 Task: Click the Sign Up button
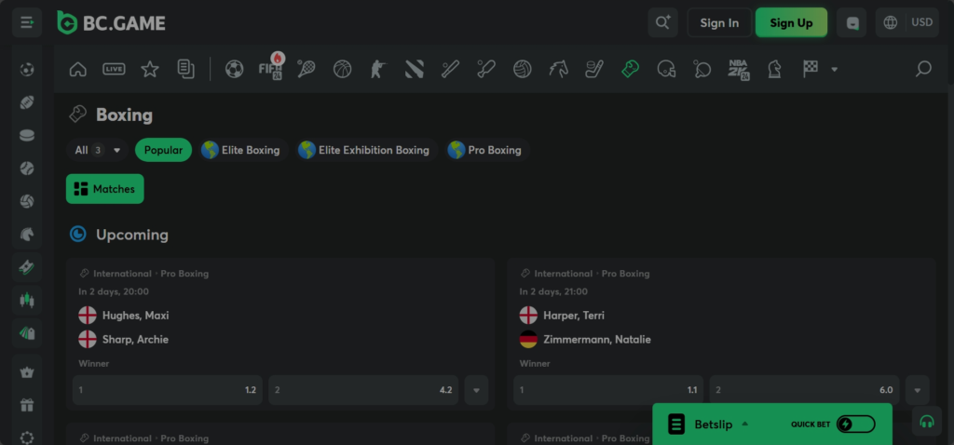[792, 23]
